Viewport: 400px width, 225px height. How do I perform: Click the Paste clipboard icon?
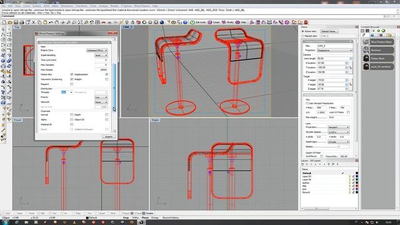coord(45,22)
